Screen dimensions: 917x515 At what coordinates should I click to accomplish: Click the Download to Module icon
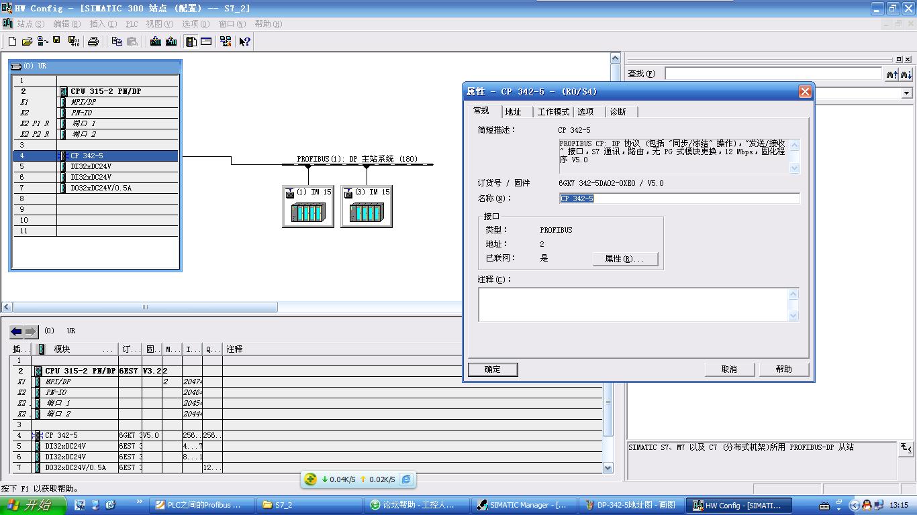[156, 42]
